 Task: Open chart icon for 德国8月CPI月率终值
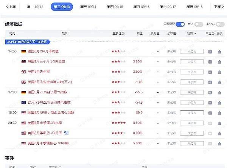click(219, 51)
